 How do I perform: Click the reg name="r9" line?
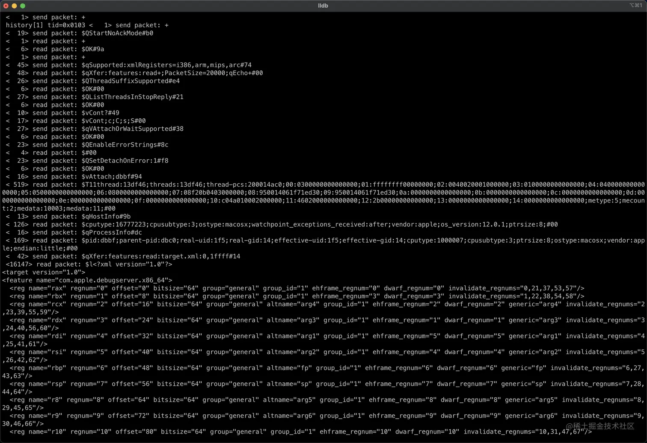323,420
